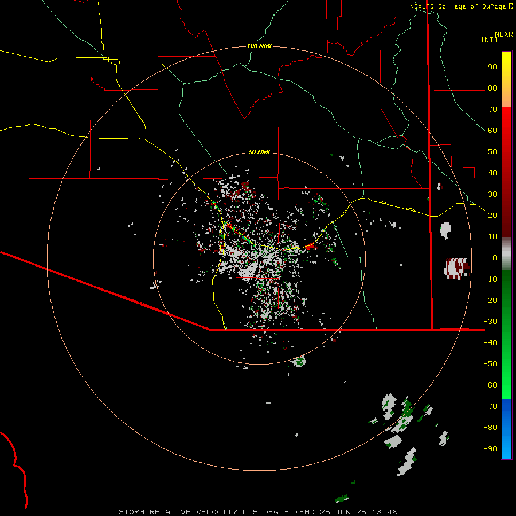Select the 50 NMI range ring label
This screenshot has width=516, height=516.
[259, 152]
